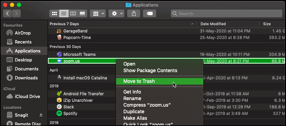This screenshot has width=286, height=126.
Task: Click the iZip Unarchiver icon
Action: tap(59, 100)
